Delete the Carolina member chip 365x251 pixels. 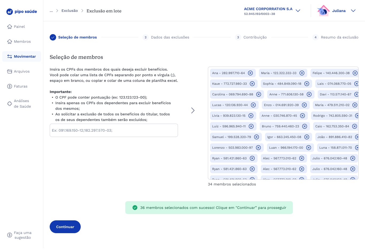[259, 94]
